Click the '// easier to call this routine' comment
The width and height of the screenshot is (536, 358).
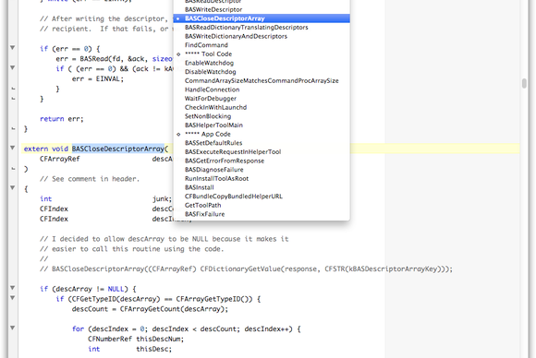[x=131, y=249]
